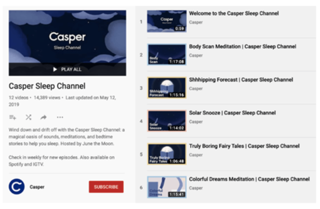320x209 pixels.
Task: Click Casper uploader under Colorful Dreams Meditation
Action: [196, 188]
